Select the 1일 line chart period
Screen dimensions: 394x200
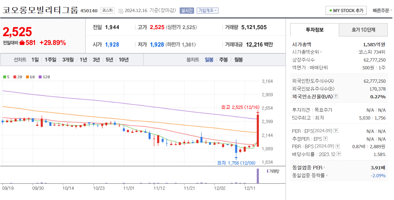(x=35, y=60)
